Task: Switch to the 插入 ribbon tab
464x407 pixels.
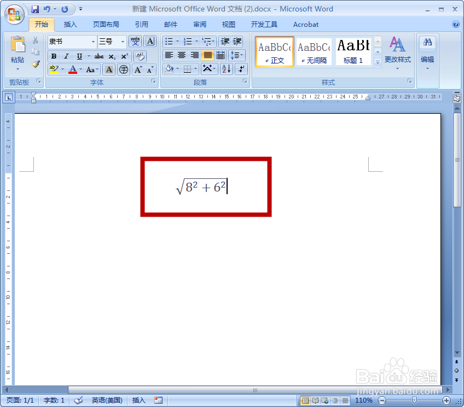Action: pos(72,25)
